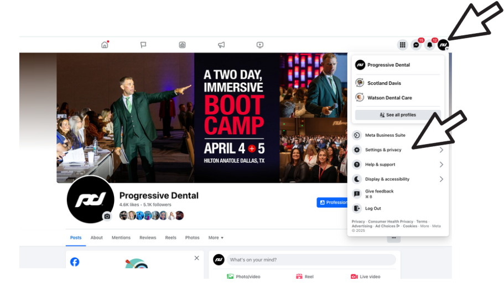The image size is (504, 292).
Task: Switch to the About tab
Action: [x=96, y=237]
